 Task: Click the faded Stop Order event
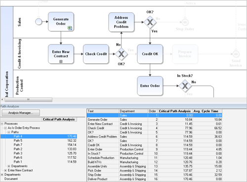point(185,22)
